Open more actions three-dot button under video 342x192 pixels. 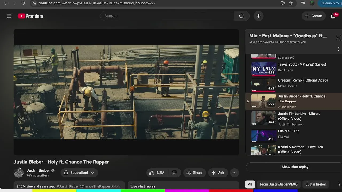(x=234, y=173)
